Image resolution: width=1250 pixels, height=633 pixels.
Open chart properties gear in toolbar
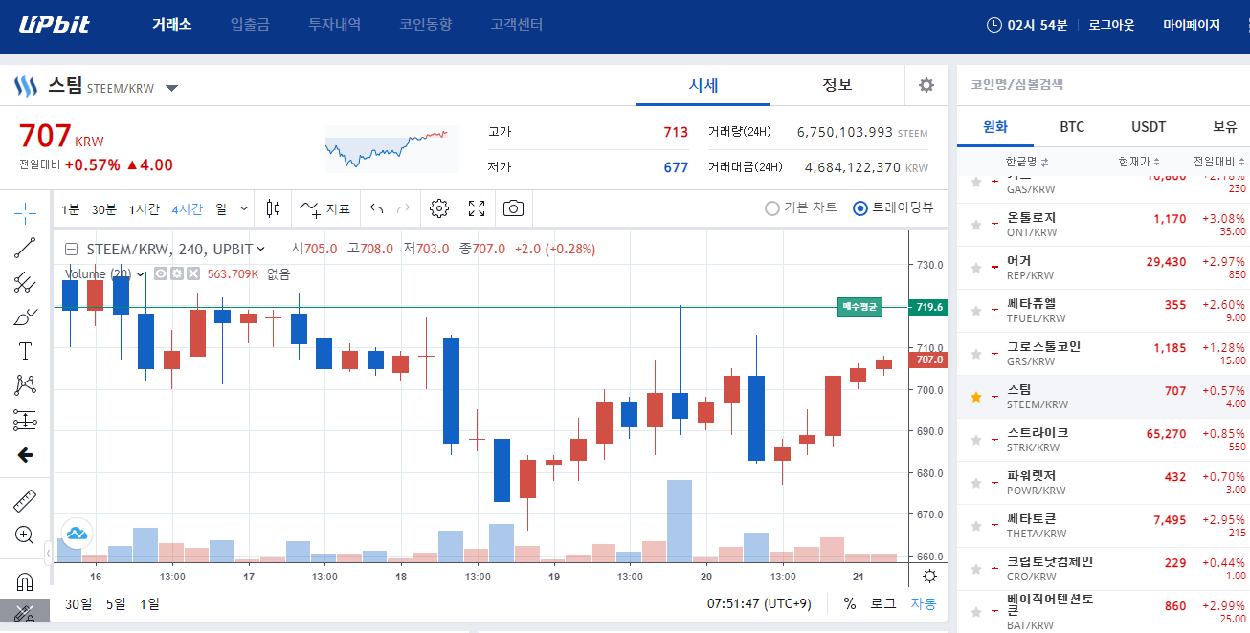(x=439, y=208)
